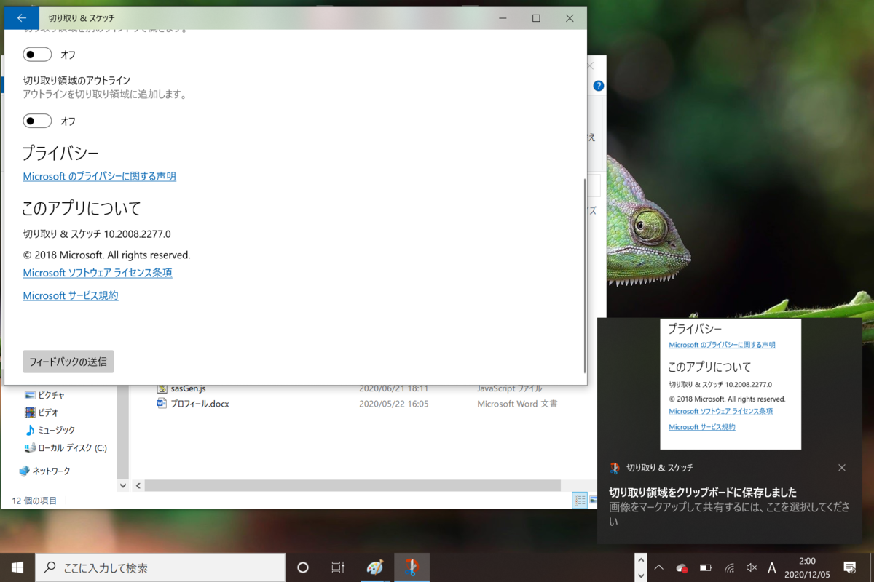The width and height of the screenshot is (874, 582).
Task: Click the ネットワーク icon in sidebar
Action: 24,471
